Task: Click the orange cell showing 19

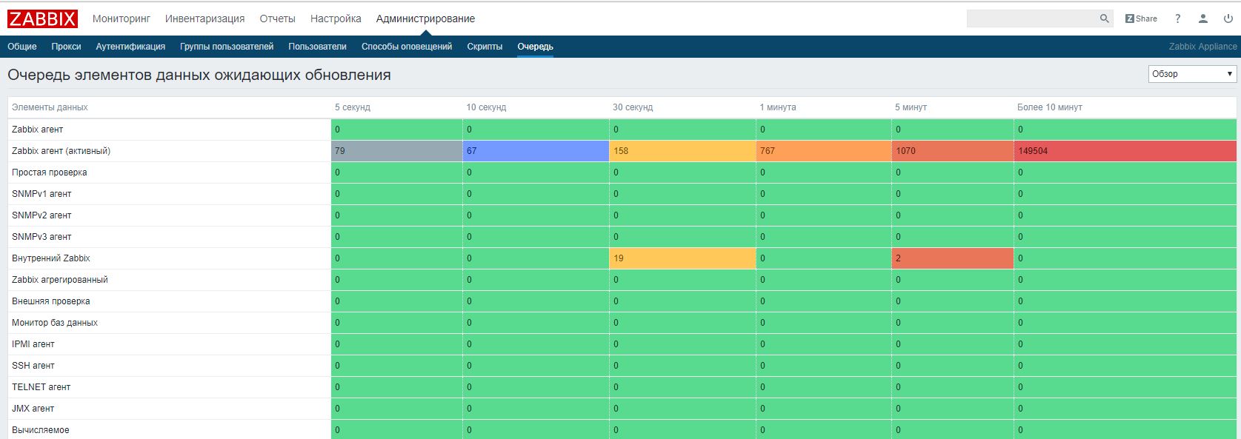Action: coord(682,258)
